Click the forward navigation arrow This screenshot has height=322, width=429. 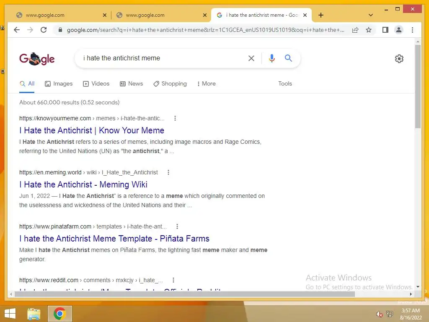(30, 30)
